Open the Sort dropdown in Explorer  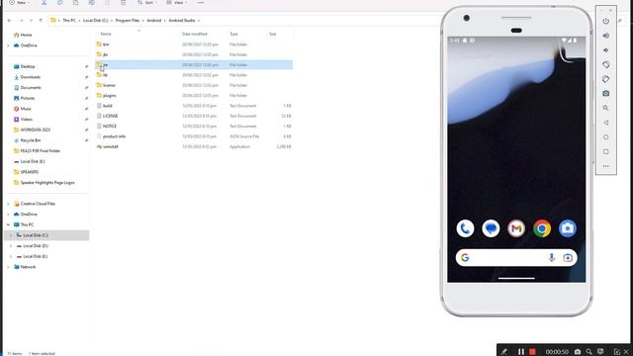coord(147,2)
